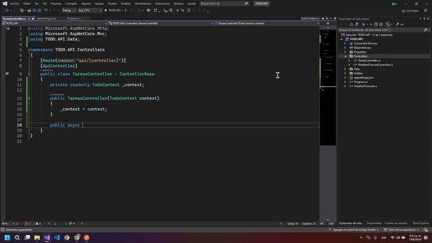Screen dimensions: 432x243
Task: Open the Herramientas menu
Action: (143, 3)
